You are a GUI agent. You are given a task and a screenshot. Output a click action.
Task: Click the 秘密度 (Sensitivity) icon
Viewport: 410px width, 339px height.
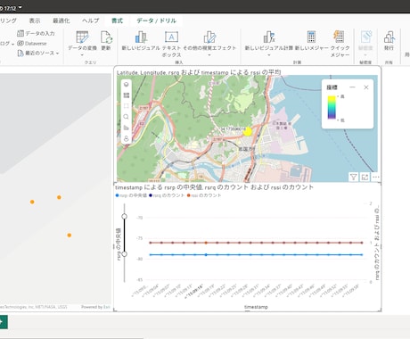click(365, 37)
